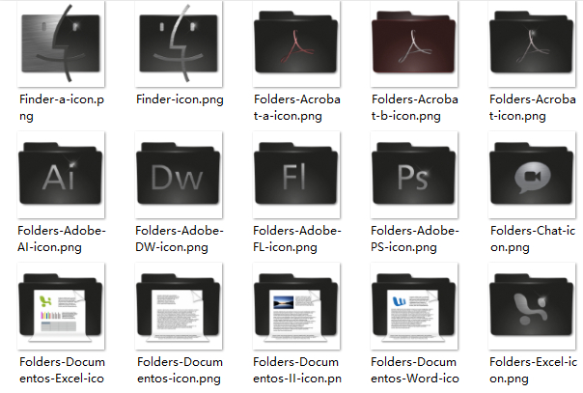Pick the Fl Flash folder icon
Viewport: 583px width, 393px height.
point(296,175)
